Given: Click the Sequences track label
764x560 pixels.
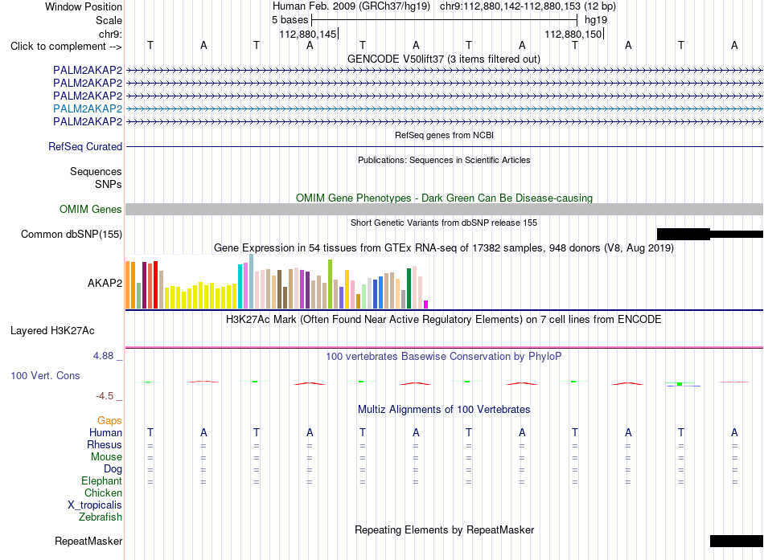Looking at the screenshot, I should (96, 171).
